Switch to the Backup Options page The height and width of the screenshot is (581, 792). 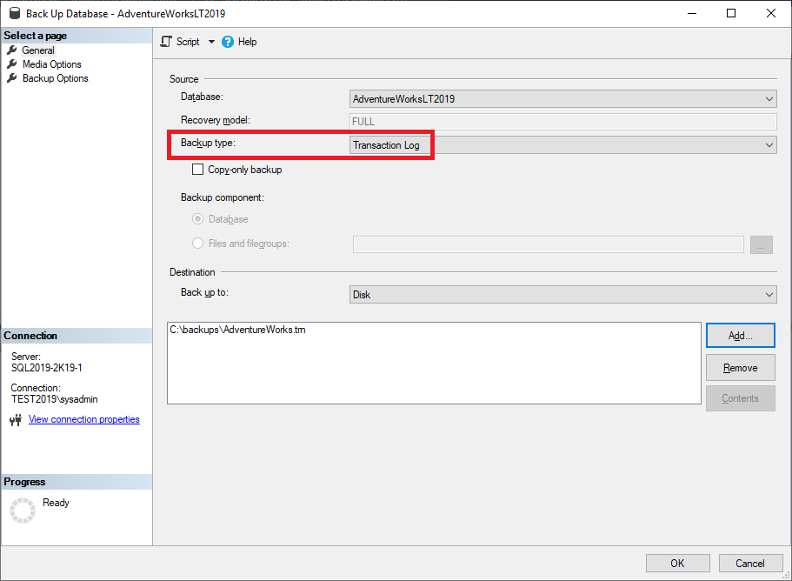(55, 77)
